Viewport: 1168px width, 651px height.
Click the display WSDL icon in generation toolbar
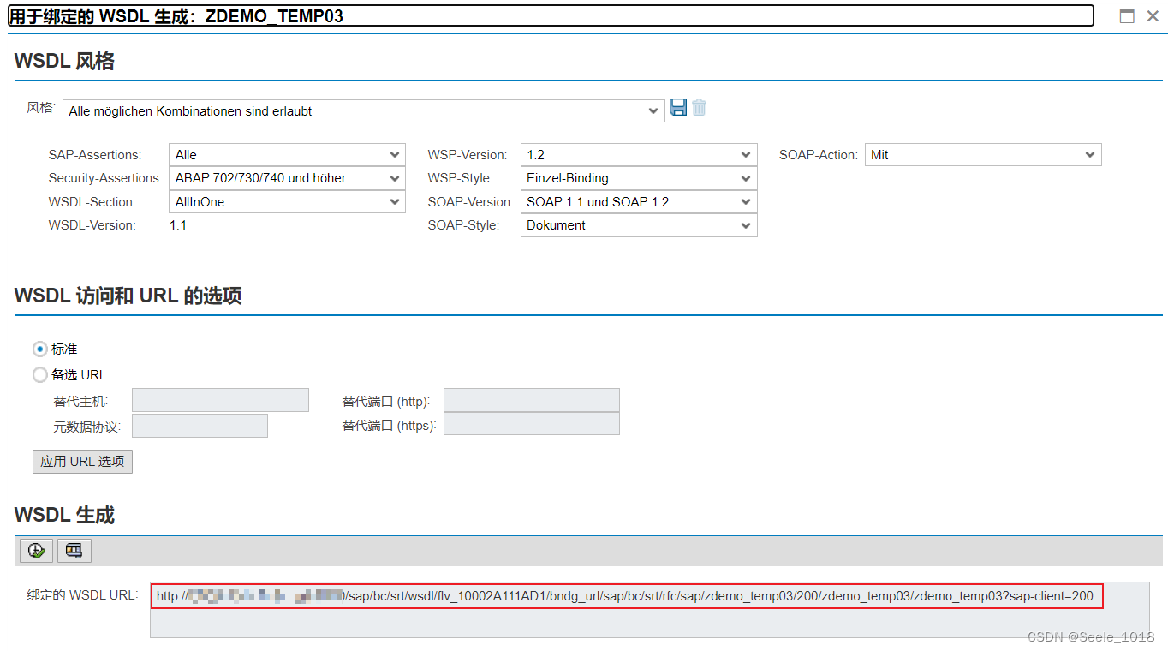tap(74, 550)
